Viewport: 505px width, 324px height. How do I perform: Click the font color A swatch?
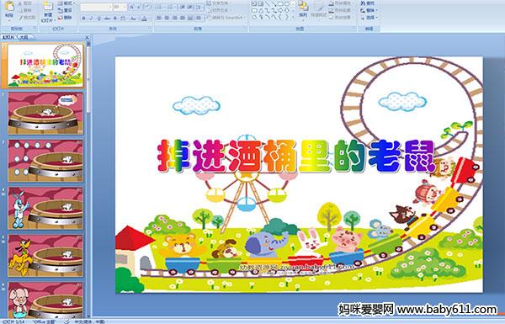[144, 19]
